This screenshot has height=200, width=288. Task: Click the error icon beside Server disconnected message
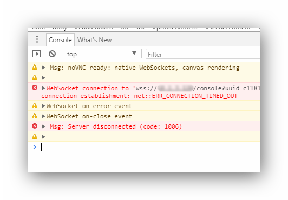point(35,126)
